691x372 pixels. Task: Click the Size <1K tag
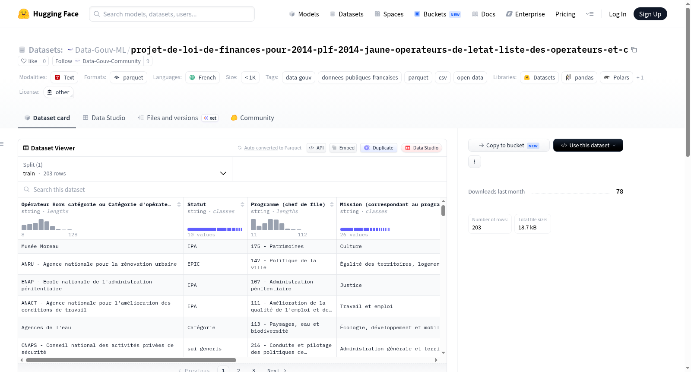click(250, 77)
